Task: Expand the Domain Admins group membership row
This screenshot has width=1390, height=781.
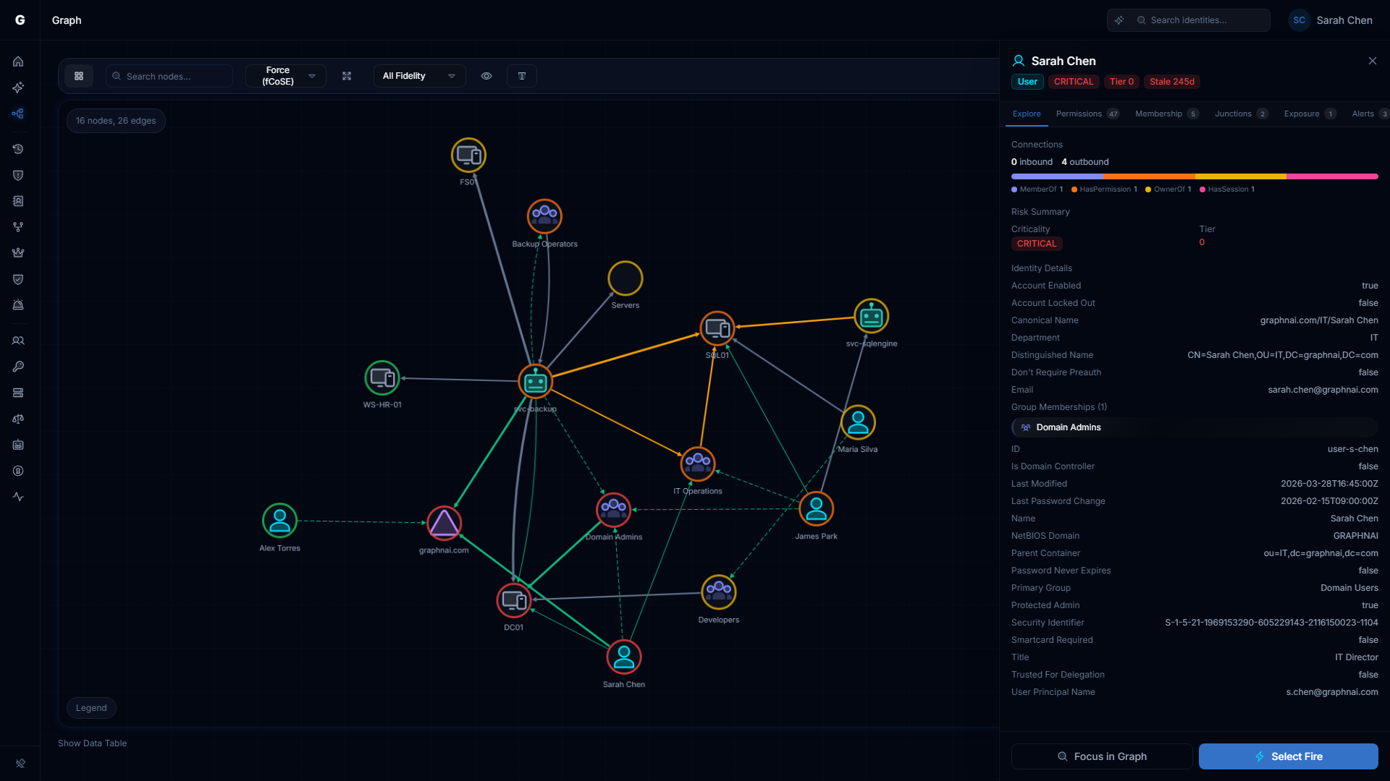Action: (x=1195, y=427)
